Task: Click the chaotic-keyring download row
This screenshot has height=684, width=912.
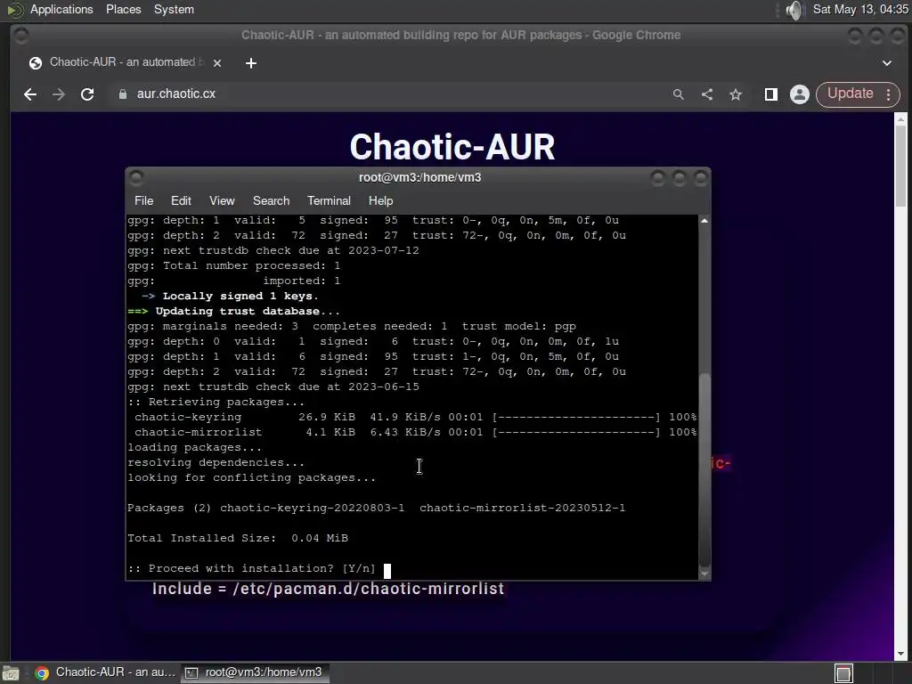Action: click(412, 417)
